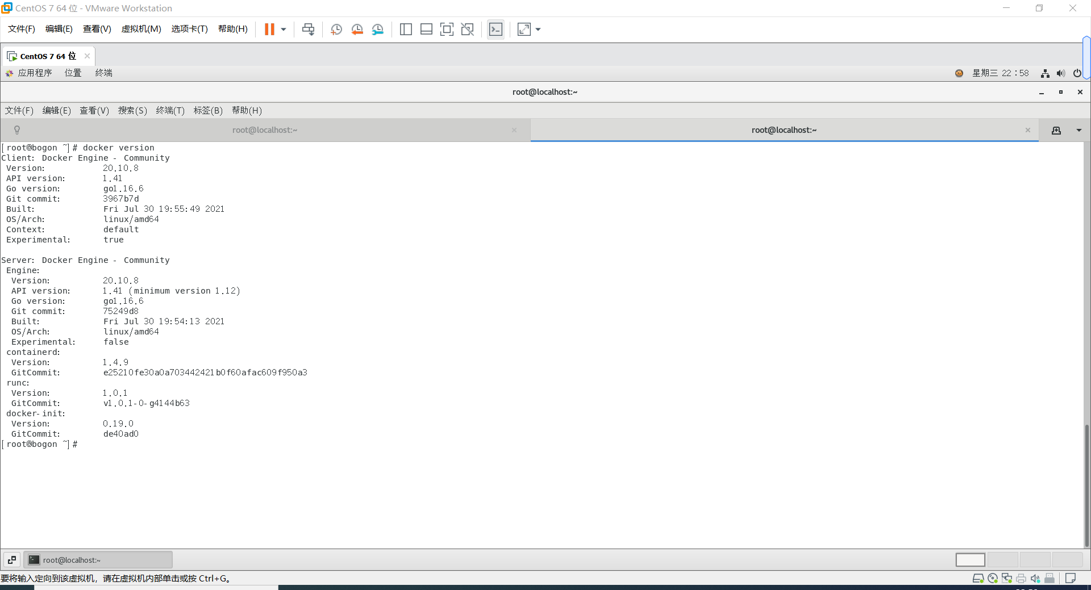Screen dimensions: 1091x590
Task: Switch to the first workspace in pager
Action: 970,560
